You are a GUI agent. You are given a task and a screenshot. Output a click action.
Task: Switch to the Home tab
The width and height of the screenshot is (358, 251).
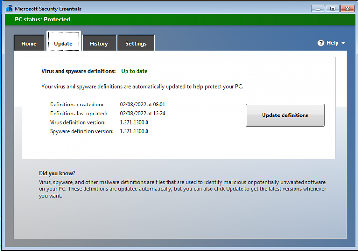[29, 43]
